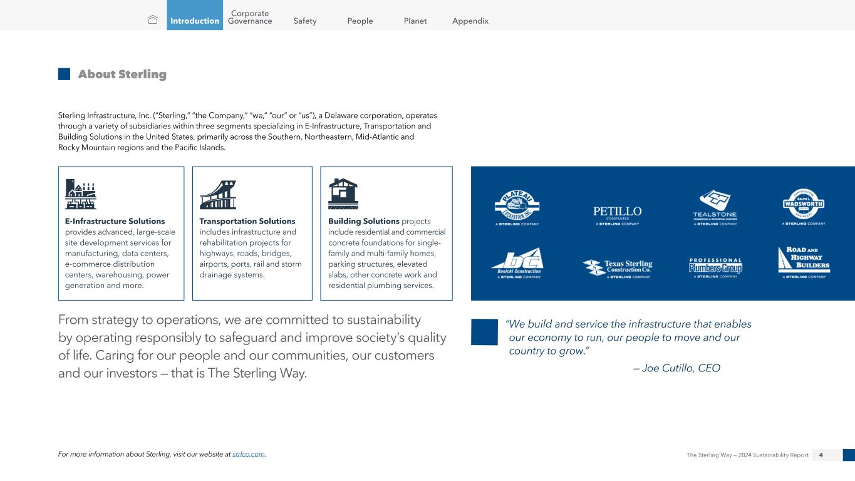Image resolution: width=855 pixels, height=481 pixels.
Task: Click the Tealstone logo
Action: pyautogui.click(x=715, y=207)
